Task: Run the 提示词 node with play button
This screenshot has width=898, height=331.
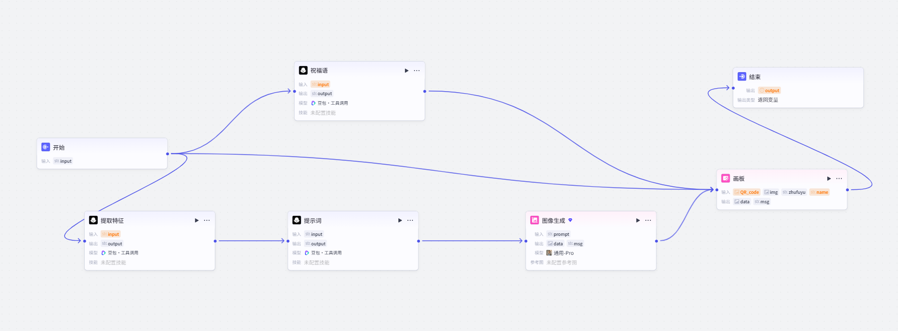Action: point(400,220)
